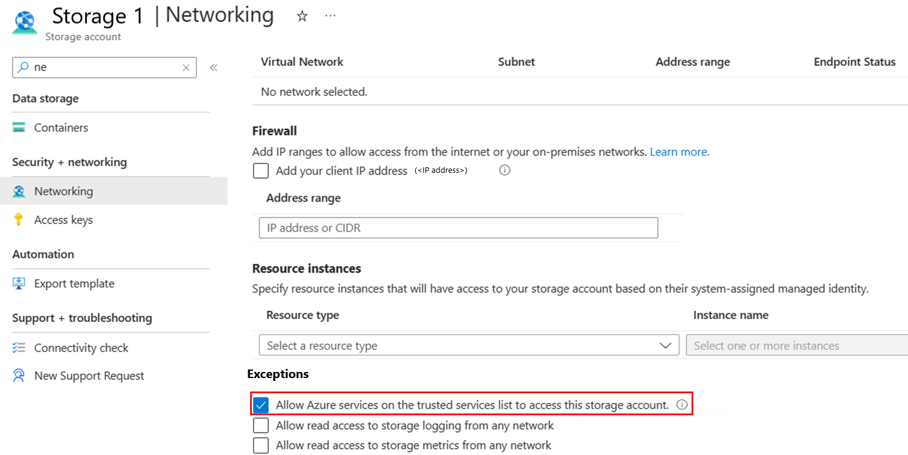Screen dimensions: 908x455
Task: Click the info icon next to trusted services
Action: pos(682,404)
